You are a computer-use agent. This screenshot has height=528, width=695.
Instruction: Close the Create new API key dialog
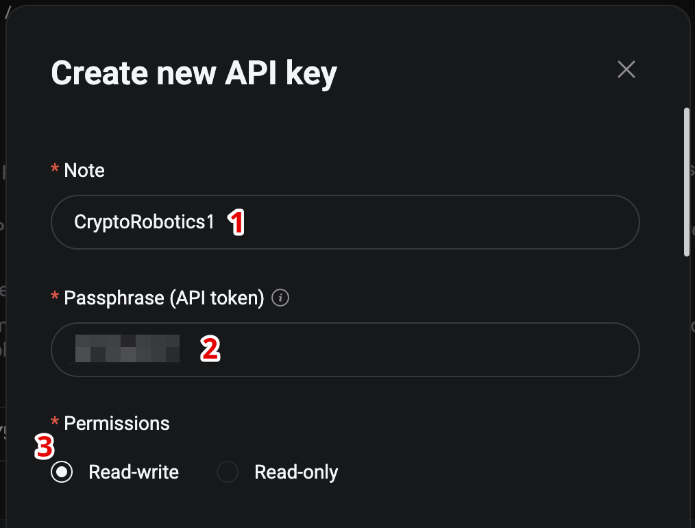626,70
